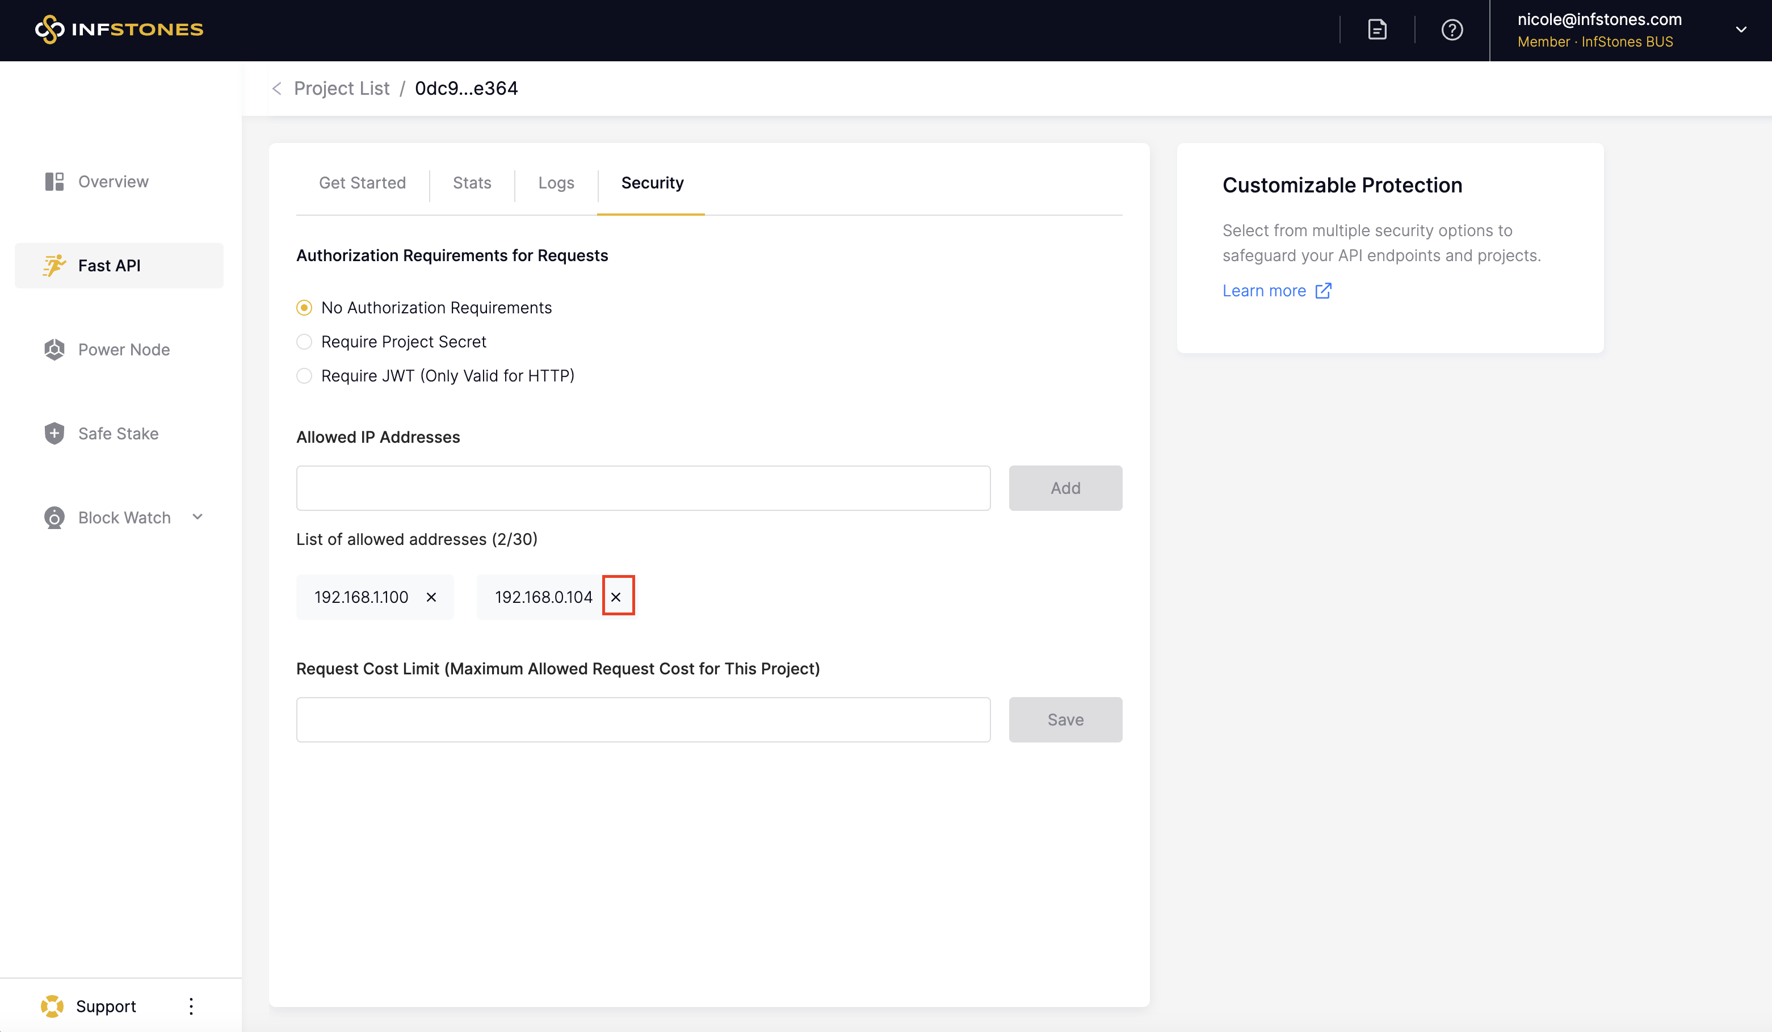Viewport: 1772px width, 1032px height.
Task: Open the documentation page icon
Action: point(1377,30)
